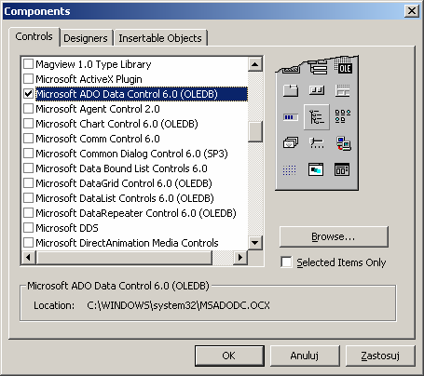The image size is (424, 376).
Task: Click the Zastosuj apply button
Action: [x=380, y=356]
